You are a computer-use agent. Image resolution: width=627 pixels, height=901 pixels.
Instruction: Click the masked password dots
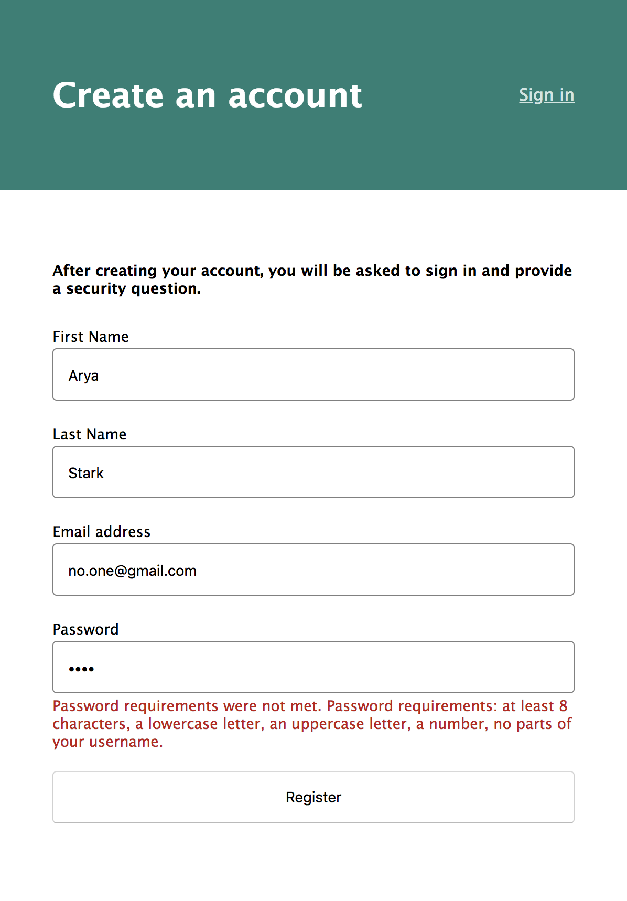81,669
